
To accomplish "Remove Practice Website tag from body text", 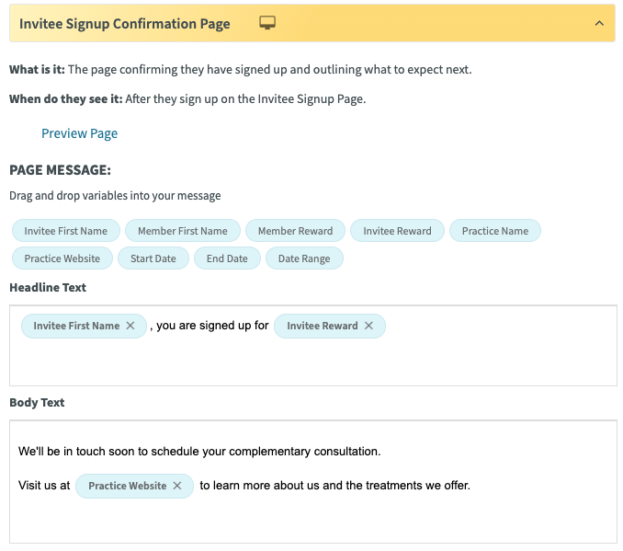I will [x=177, y=486].
